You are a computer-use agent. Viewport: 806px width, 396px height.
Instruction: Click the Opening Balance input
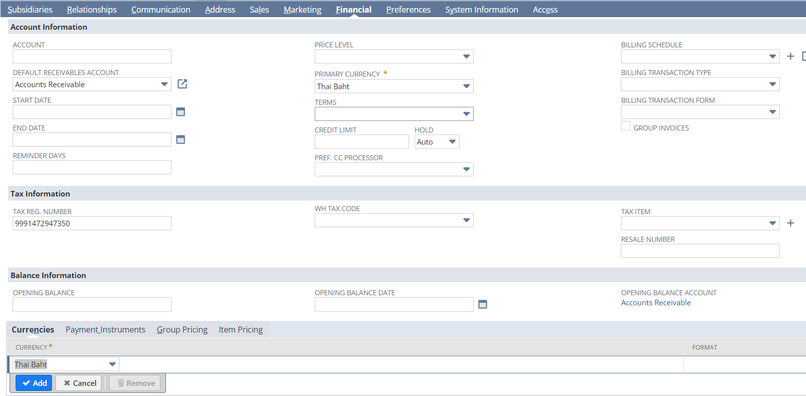pos(92,304)
